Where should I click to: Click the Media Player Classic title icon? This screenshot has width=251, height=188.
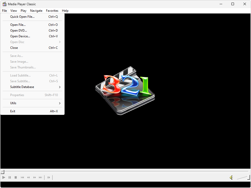point(4,4)
